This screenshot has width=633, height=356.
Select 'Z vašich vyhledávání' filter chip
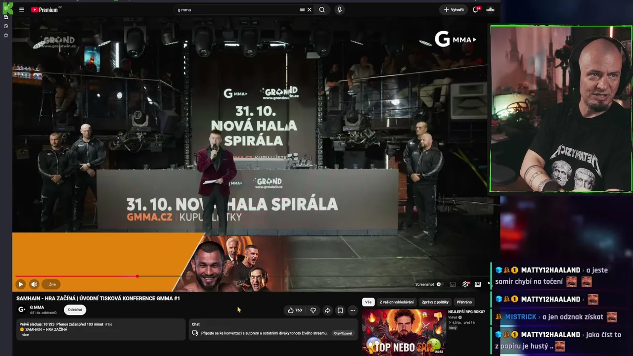[x=397, y=302]
